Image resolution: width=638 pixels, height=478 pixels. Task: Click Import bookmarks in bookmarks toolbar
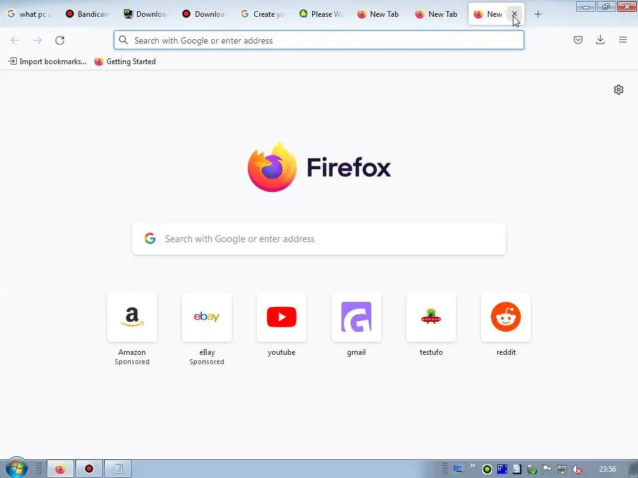(47, 62)
